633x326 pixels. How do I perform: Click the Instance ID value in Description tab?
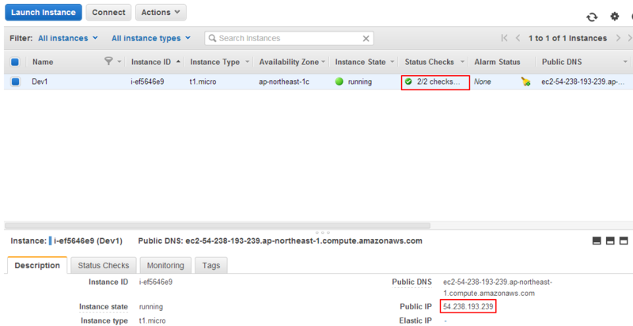click(155, 282)
